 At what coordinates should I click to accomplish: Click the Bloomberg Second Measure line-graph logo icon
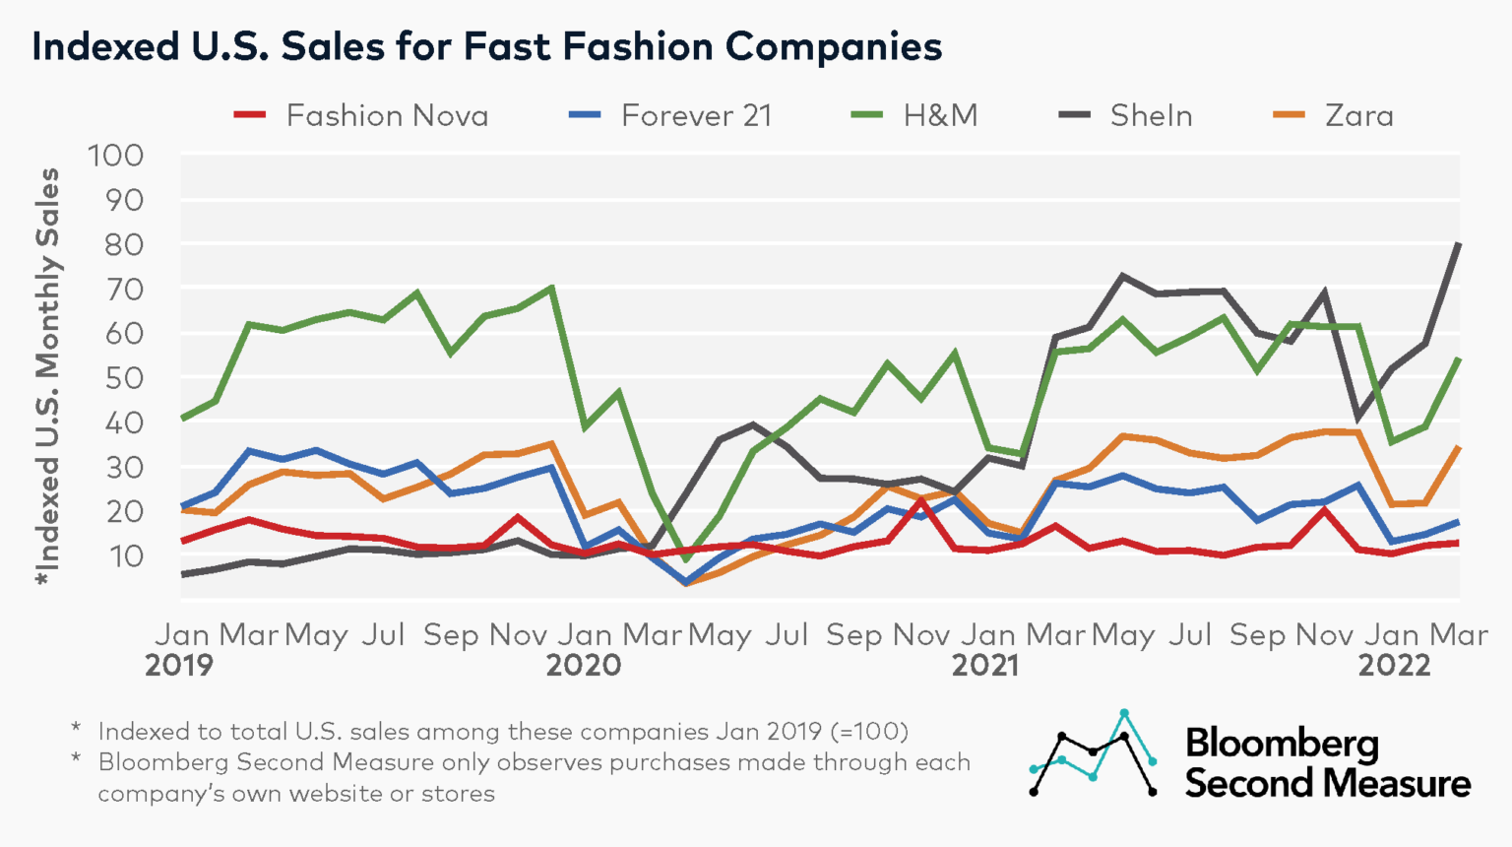(1093, 753)
